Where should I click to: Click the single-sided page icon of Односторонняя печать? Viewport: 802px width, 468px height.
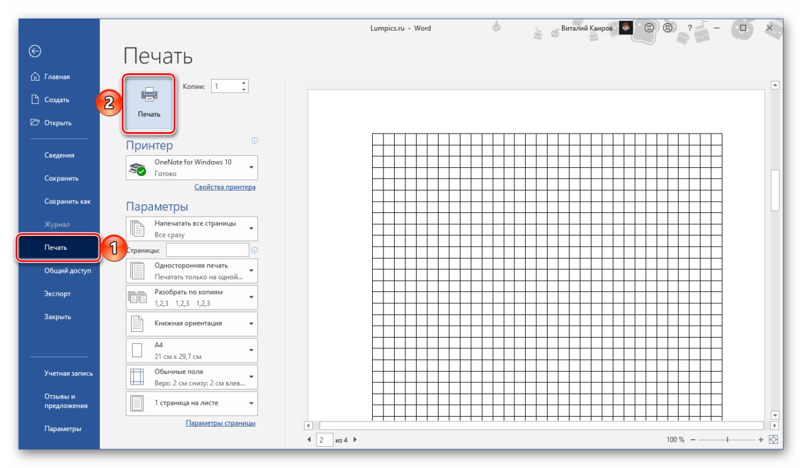point(137,271)
